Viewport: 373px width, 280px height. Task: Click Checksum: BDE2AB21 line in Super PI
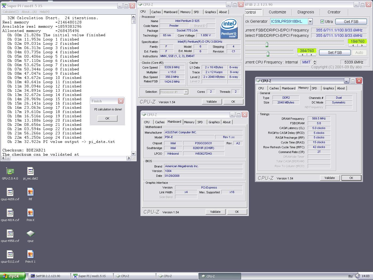(x=24, y=150)
